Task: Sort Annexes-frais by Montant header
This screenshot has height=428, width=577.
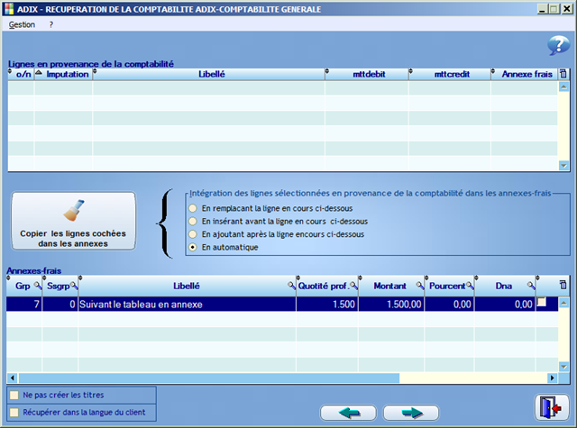Action: (389, 286)
